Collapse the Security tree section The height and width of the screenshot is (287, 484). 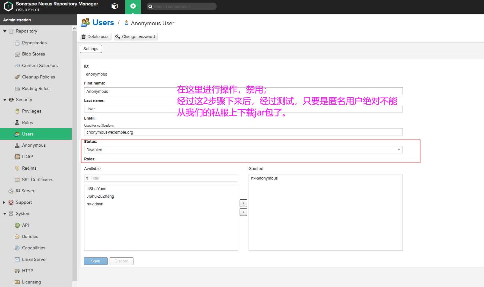(x=5, y=100)
